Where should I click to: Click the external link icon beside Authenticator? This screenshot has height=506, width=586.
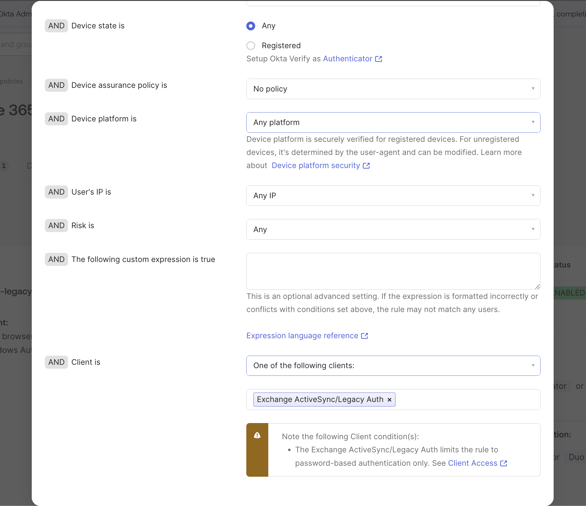coord(378,59)
